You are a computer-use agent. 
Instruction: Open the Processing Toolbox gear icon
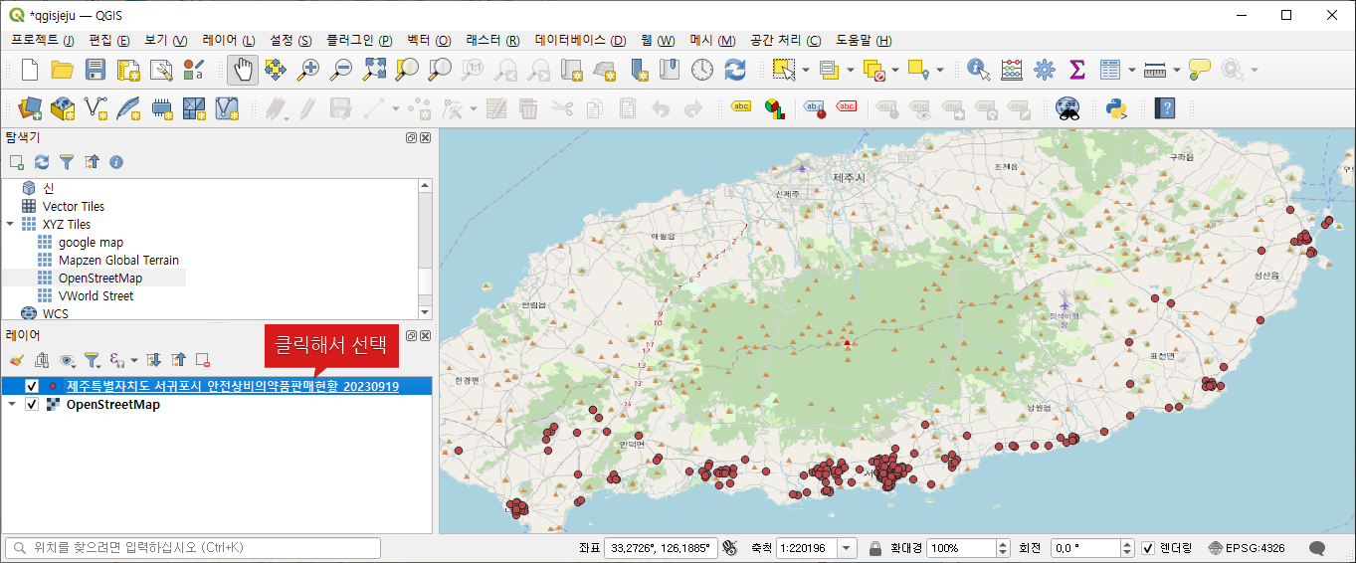(x=1044, y=70)
